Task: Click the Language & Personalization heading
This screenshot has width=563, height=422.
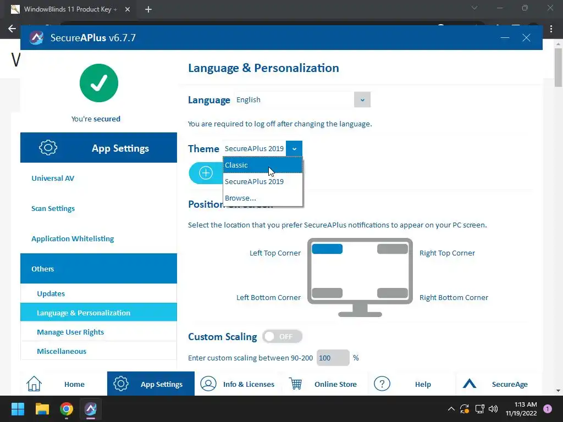Action: pyautogui.click(x=263, y=68)
